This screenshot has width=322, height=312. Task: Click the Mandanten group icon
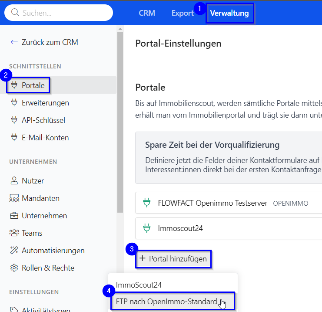(x=14, y=198)
